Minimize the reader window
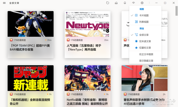178x107 pixels. click(156, 3)
